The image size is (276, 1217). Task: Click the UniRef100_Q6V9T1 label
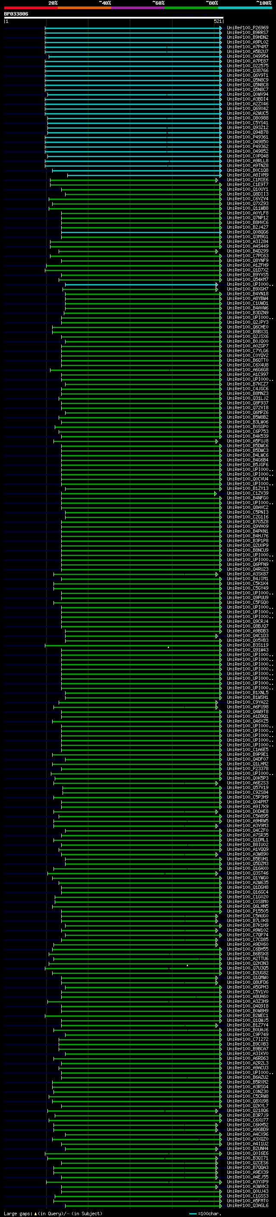247,75
